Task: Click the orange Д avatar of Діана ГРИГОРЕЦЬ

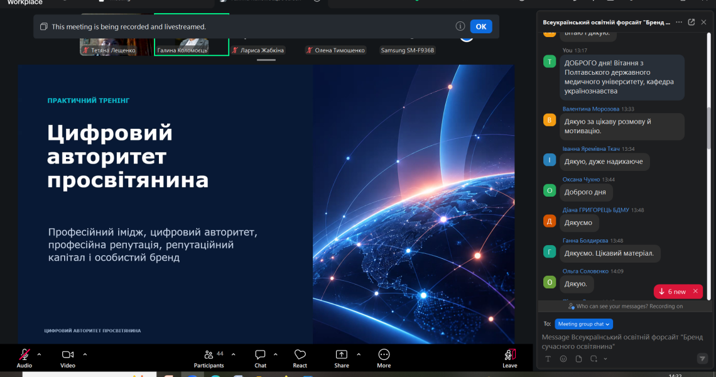Action: point(550,221)
